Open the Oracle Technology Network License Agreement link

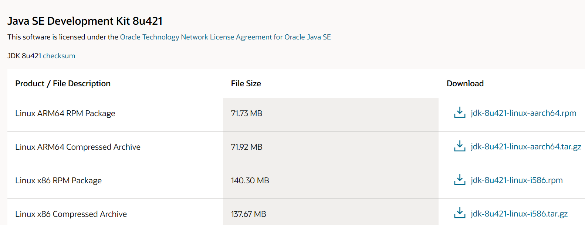point(226,37)
